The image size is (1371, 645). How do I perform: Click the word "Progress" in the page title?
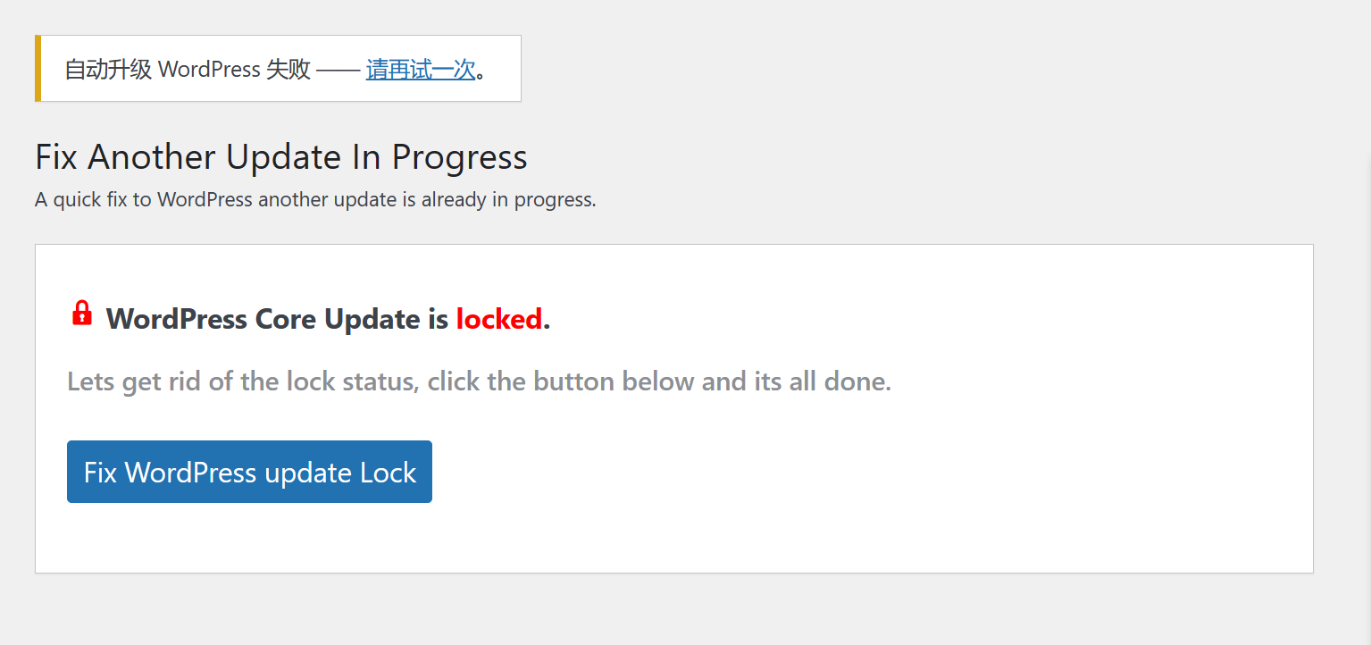coord(460,159)
